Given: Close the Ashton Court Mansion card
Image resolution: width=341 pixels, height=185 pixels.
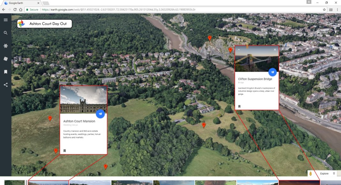Looking at the screenshot, I should pos(103,90).
